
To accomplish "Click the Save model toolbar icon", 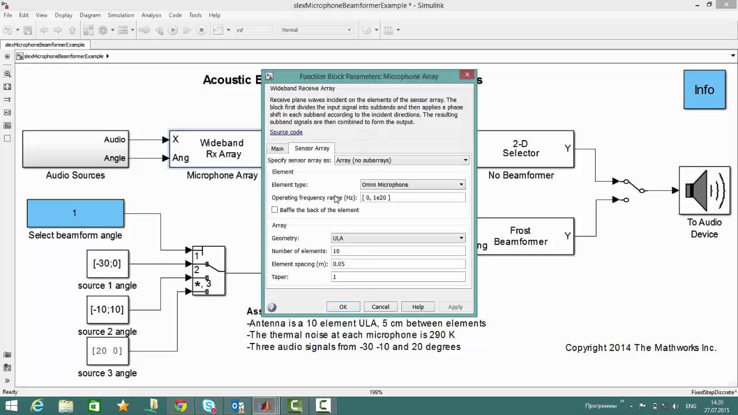I will pos(28,30).
